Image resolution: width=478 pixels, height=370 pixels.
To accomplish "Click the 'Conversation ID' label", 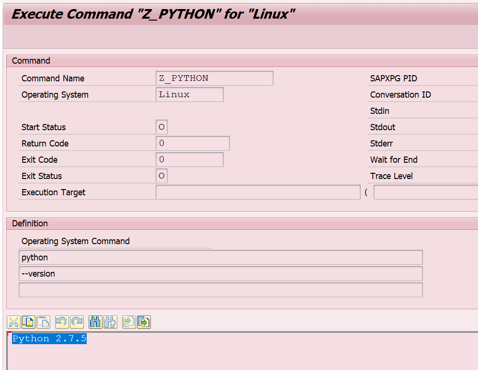I will pyautogui.click(x=400, y=95).
